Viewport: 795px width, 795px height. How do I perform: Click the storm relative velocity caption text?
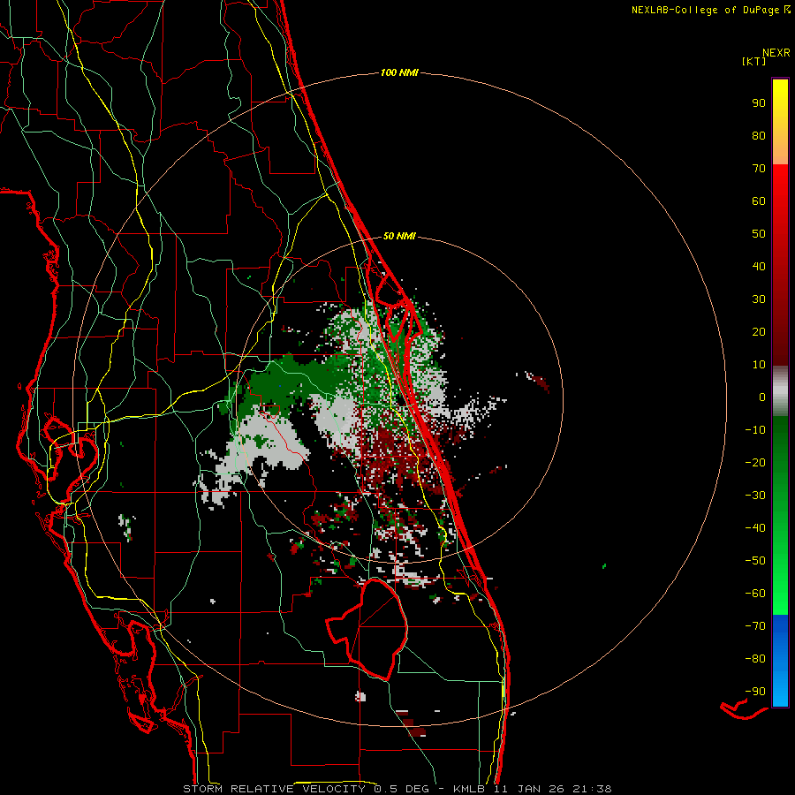point(397,789)
